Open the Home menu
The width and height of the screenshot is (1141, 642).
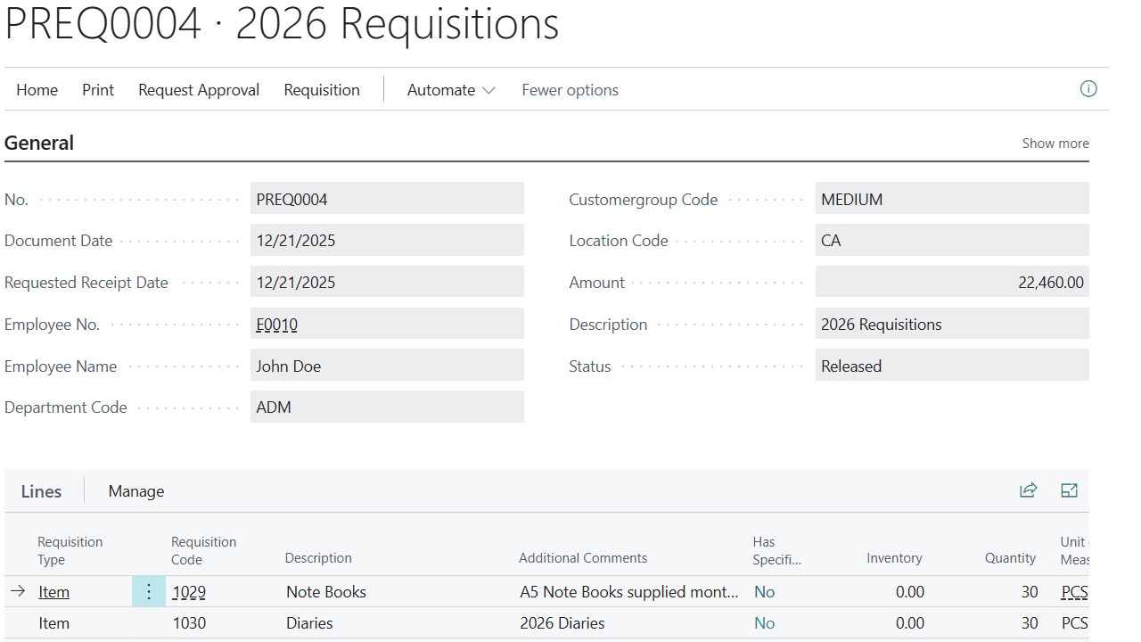(37, 89)
